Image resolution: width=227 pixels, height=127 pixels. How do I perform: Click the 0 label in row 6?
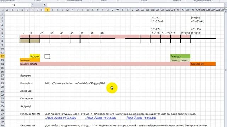tap(24, 33)
